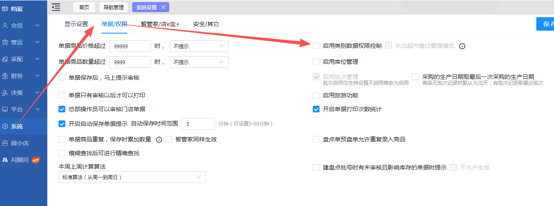Image resolution: width=554 pixels, height=206 pixels.
Task: Select the 采配 purchasing sidebar icon
Action: 5,59
